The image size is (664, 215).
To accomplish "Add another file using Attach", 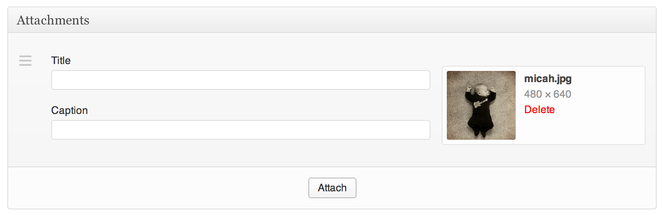I will [x=332, y=188].
